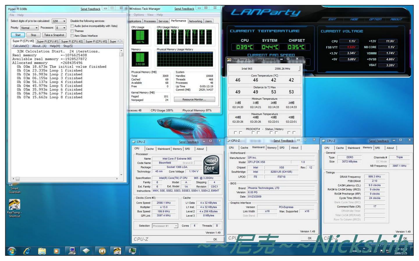
Task: Open Resource Monitor from Task Manager
Action: (194, 99)
